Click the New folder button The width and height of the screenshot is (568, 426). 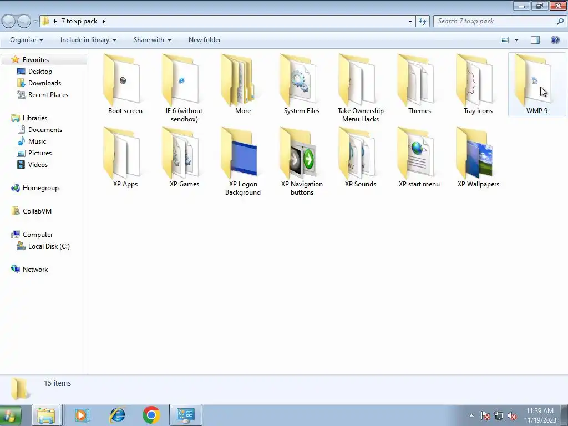pyautogui.click(x=205, y=40)
